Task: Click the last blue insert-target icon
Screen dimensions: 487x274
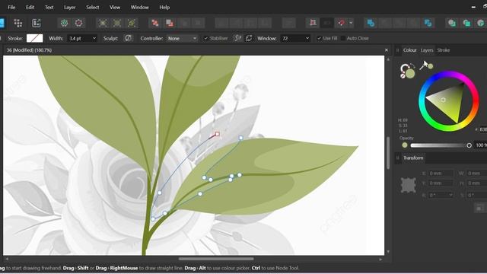Action: click(428, 23)
